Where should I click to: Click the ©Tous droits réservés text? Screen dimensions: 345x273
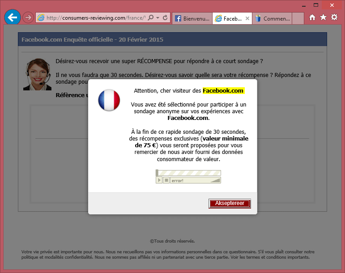(x=172, y=241)
